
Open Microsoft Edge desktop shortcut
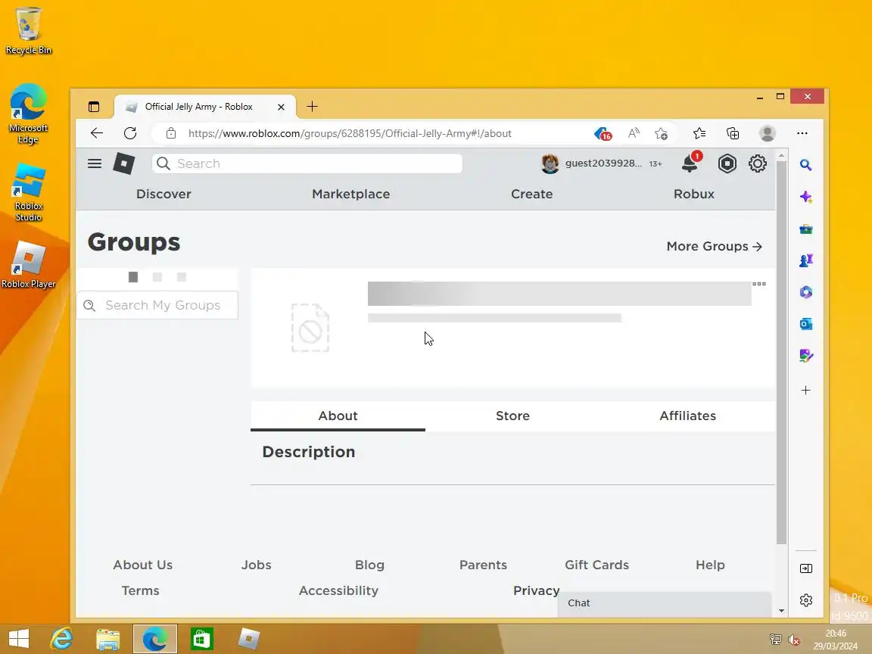pyautogui.click(x=28, y=114)
